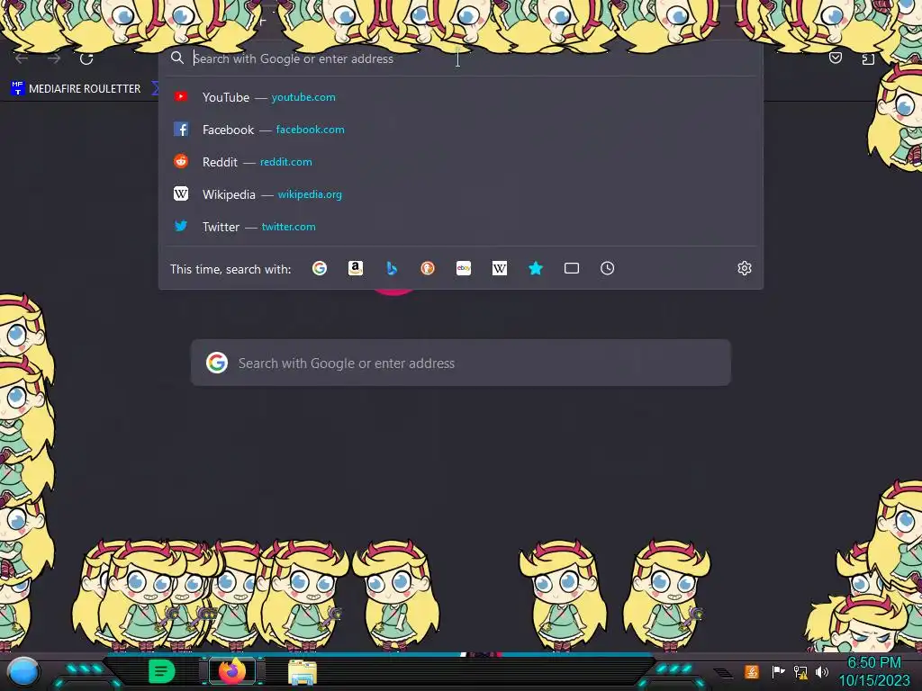The width and height of the screenshot is (922, 691).
Task: Open the network tray icon
Action: 800,672
